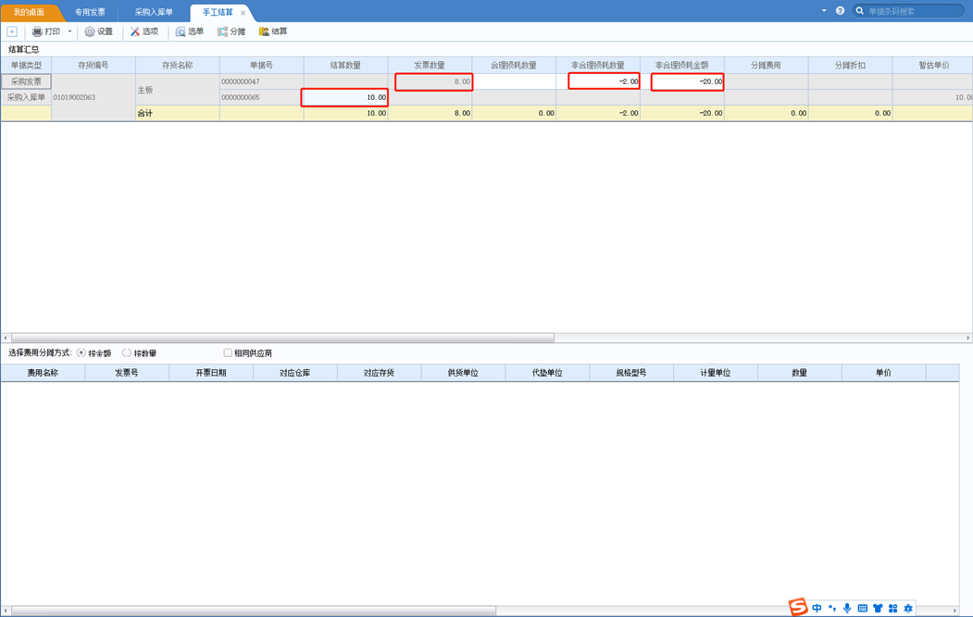Viewport: 973px width, 617px height.
Task: Click lower grid horizontal scrollbar thumb
Action: click(253, 611)
